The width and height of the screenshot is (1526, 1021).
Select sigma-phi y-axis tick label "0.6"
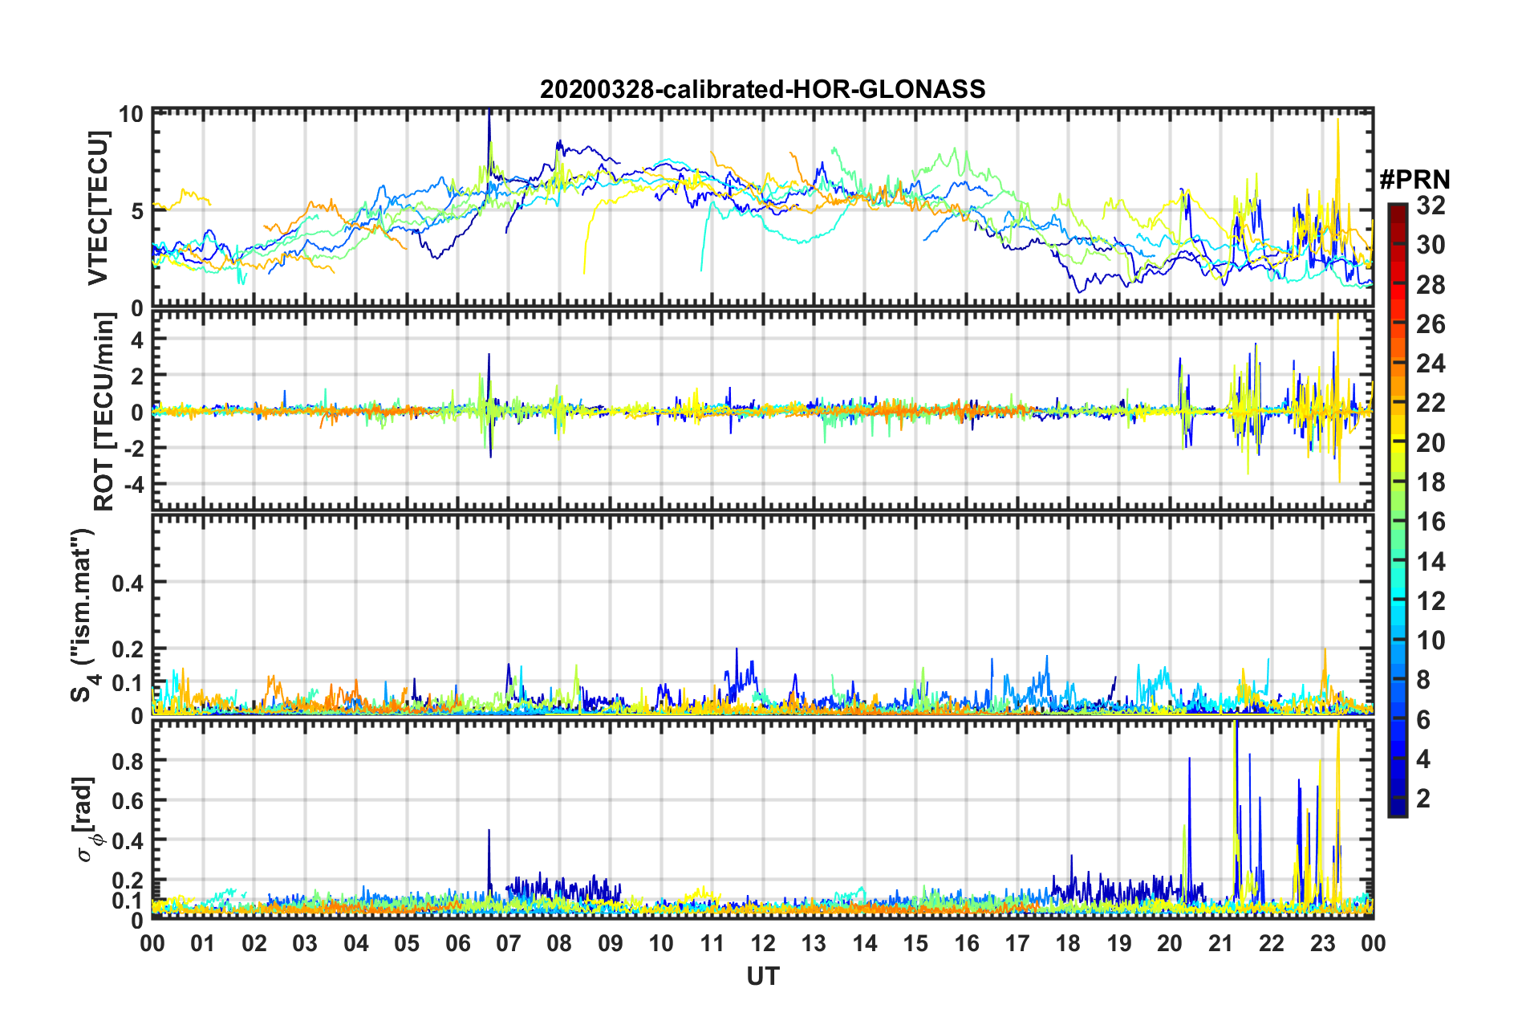point(128,800)
